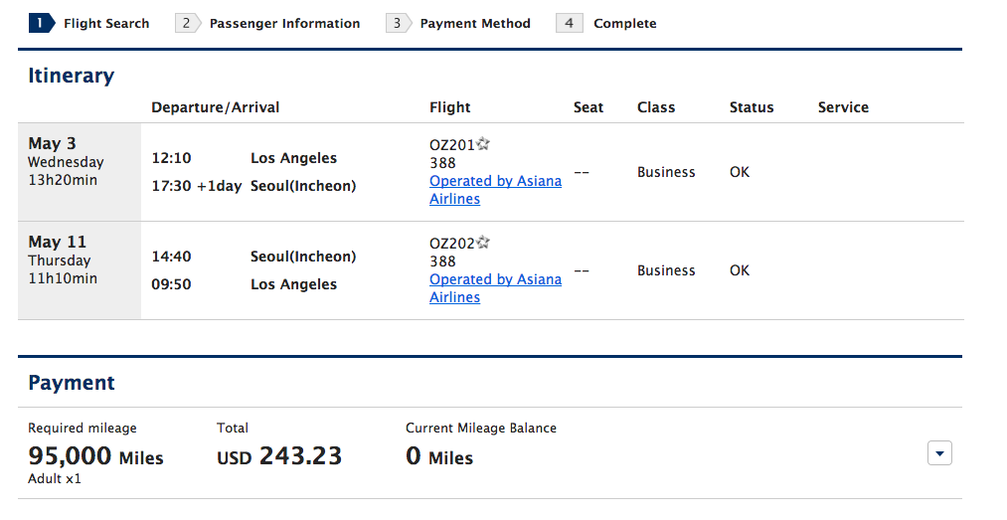The height and width of the screenshot is (520, 1007).
Task: Click the 95,000 Miles required mileage
Action: (x=95, y=455)
